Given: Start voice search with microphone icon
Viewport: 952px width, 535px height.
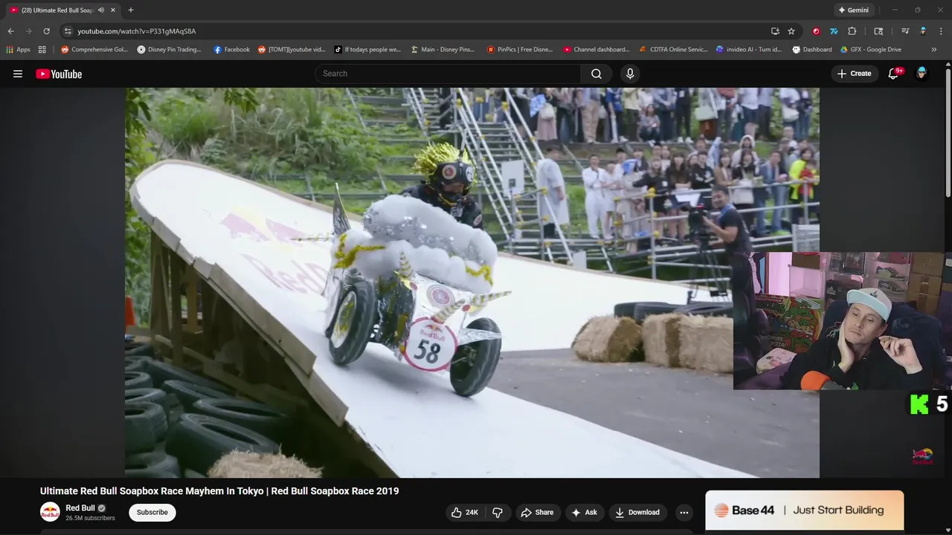Looking at the screenshot, I should coord(630,74).
